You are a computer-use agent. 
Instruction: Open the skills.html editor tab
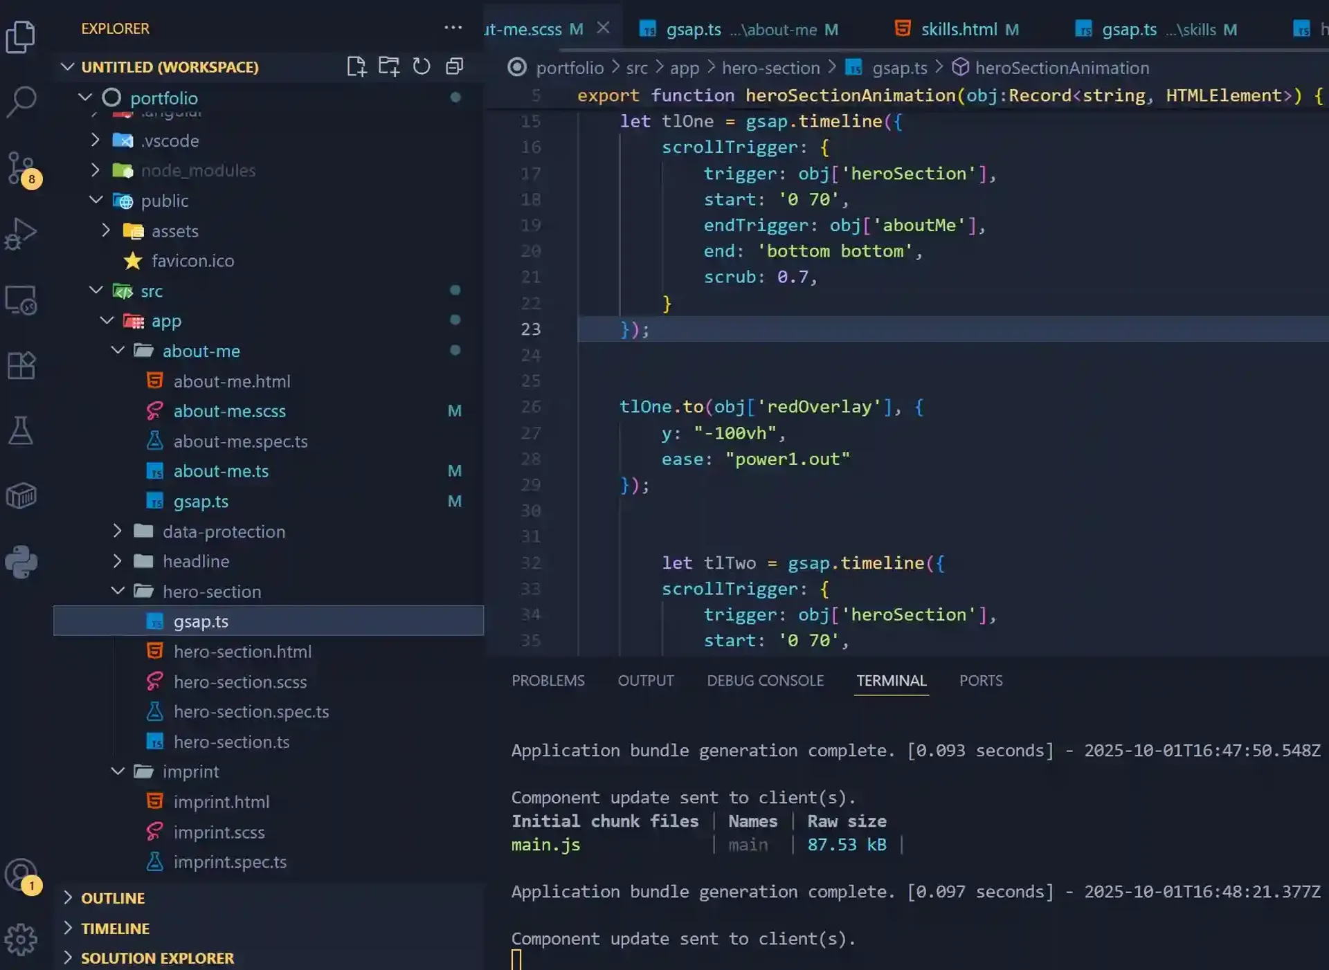pos(959,29)
